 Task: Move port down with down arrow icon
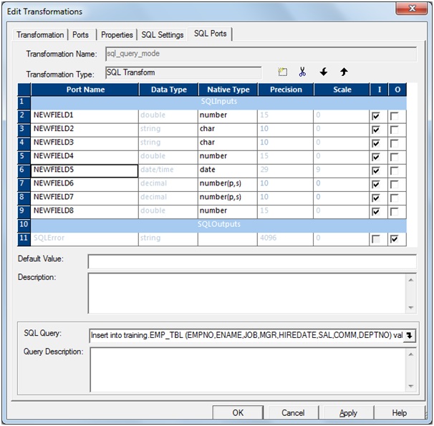[323, 72]
